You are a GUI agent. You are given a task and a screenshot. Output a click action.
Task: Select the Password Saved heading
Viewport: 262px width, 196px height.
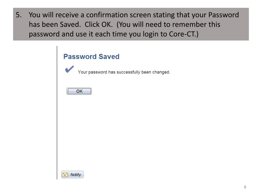91,57
